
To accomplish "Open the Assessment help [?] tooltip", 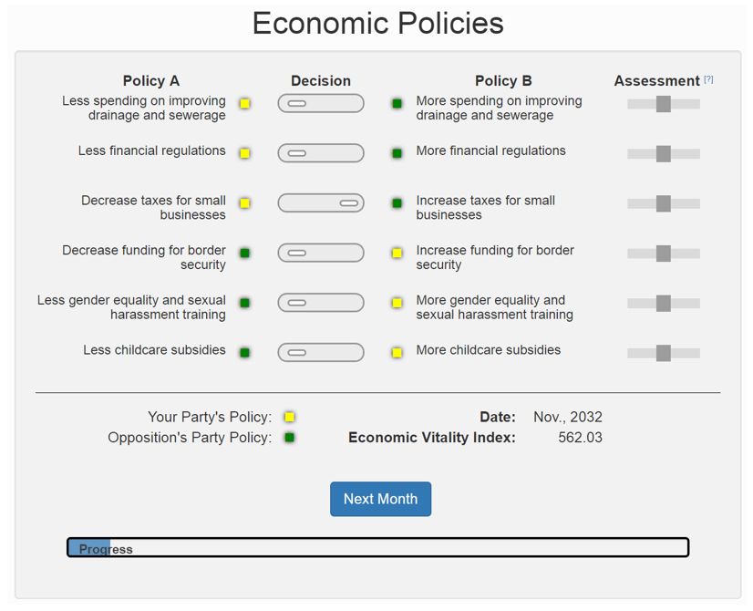I will [x=708, y=80].
